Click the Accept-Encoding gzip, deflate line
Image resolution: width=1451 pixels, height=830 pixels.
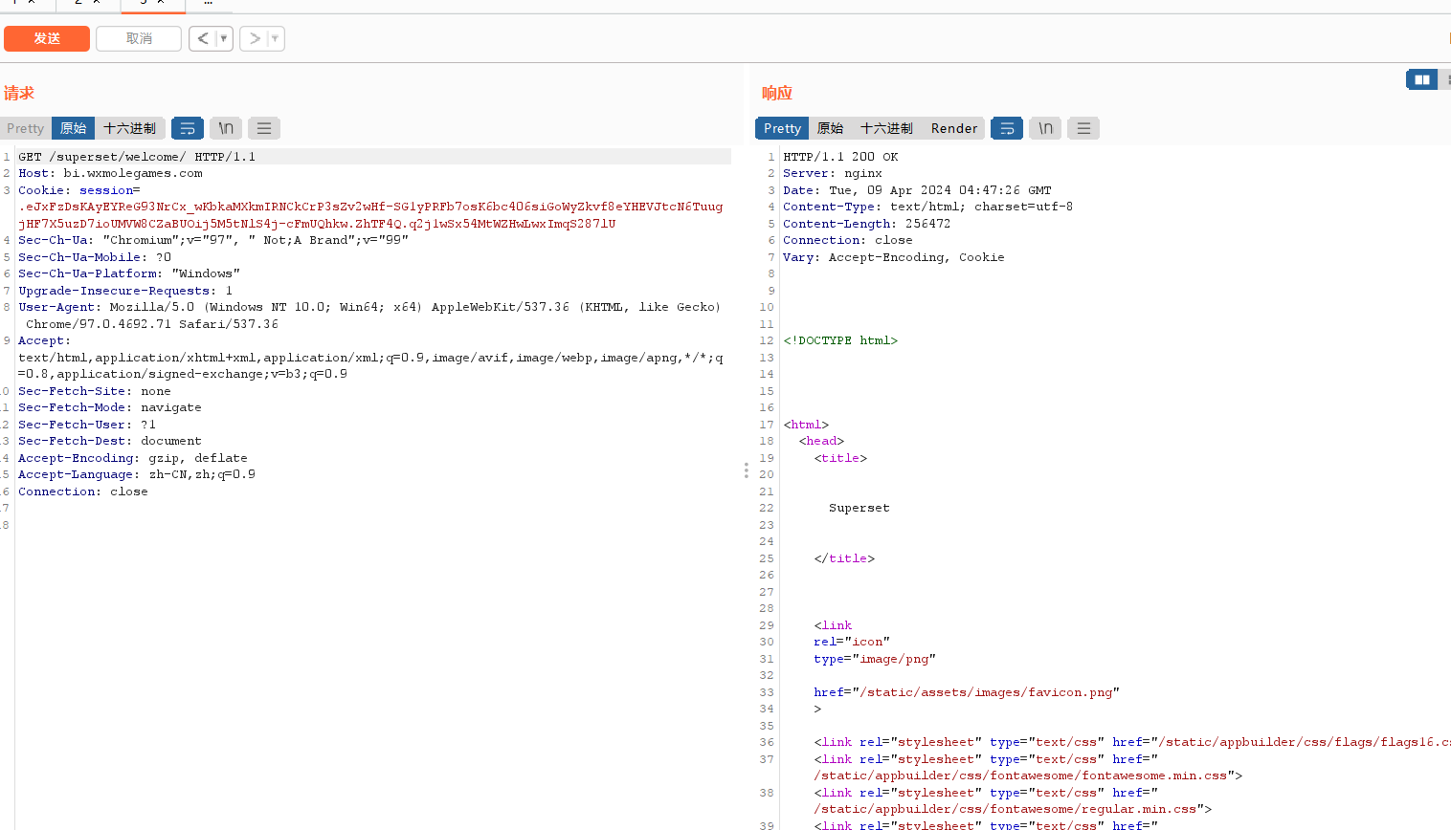tap(133, 458)
